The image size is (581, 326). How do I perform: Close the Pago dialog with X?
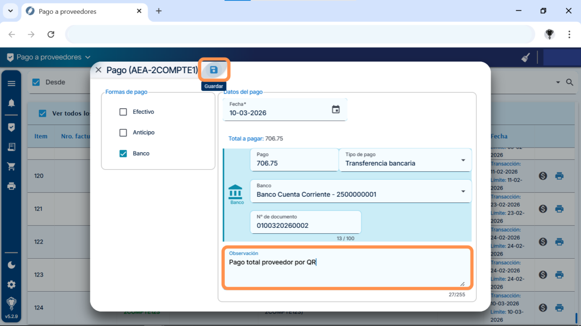pos(98,70)
